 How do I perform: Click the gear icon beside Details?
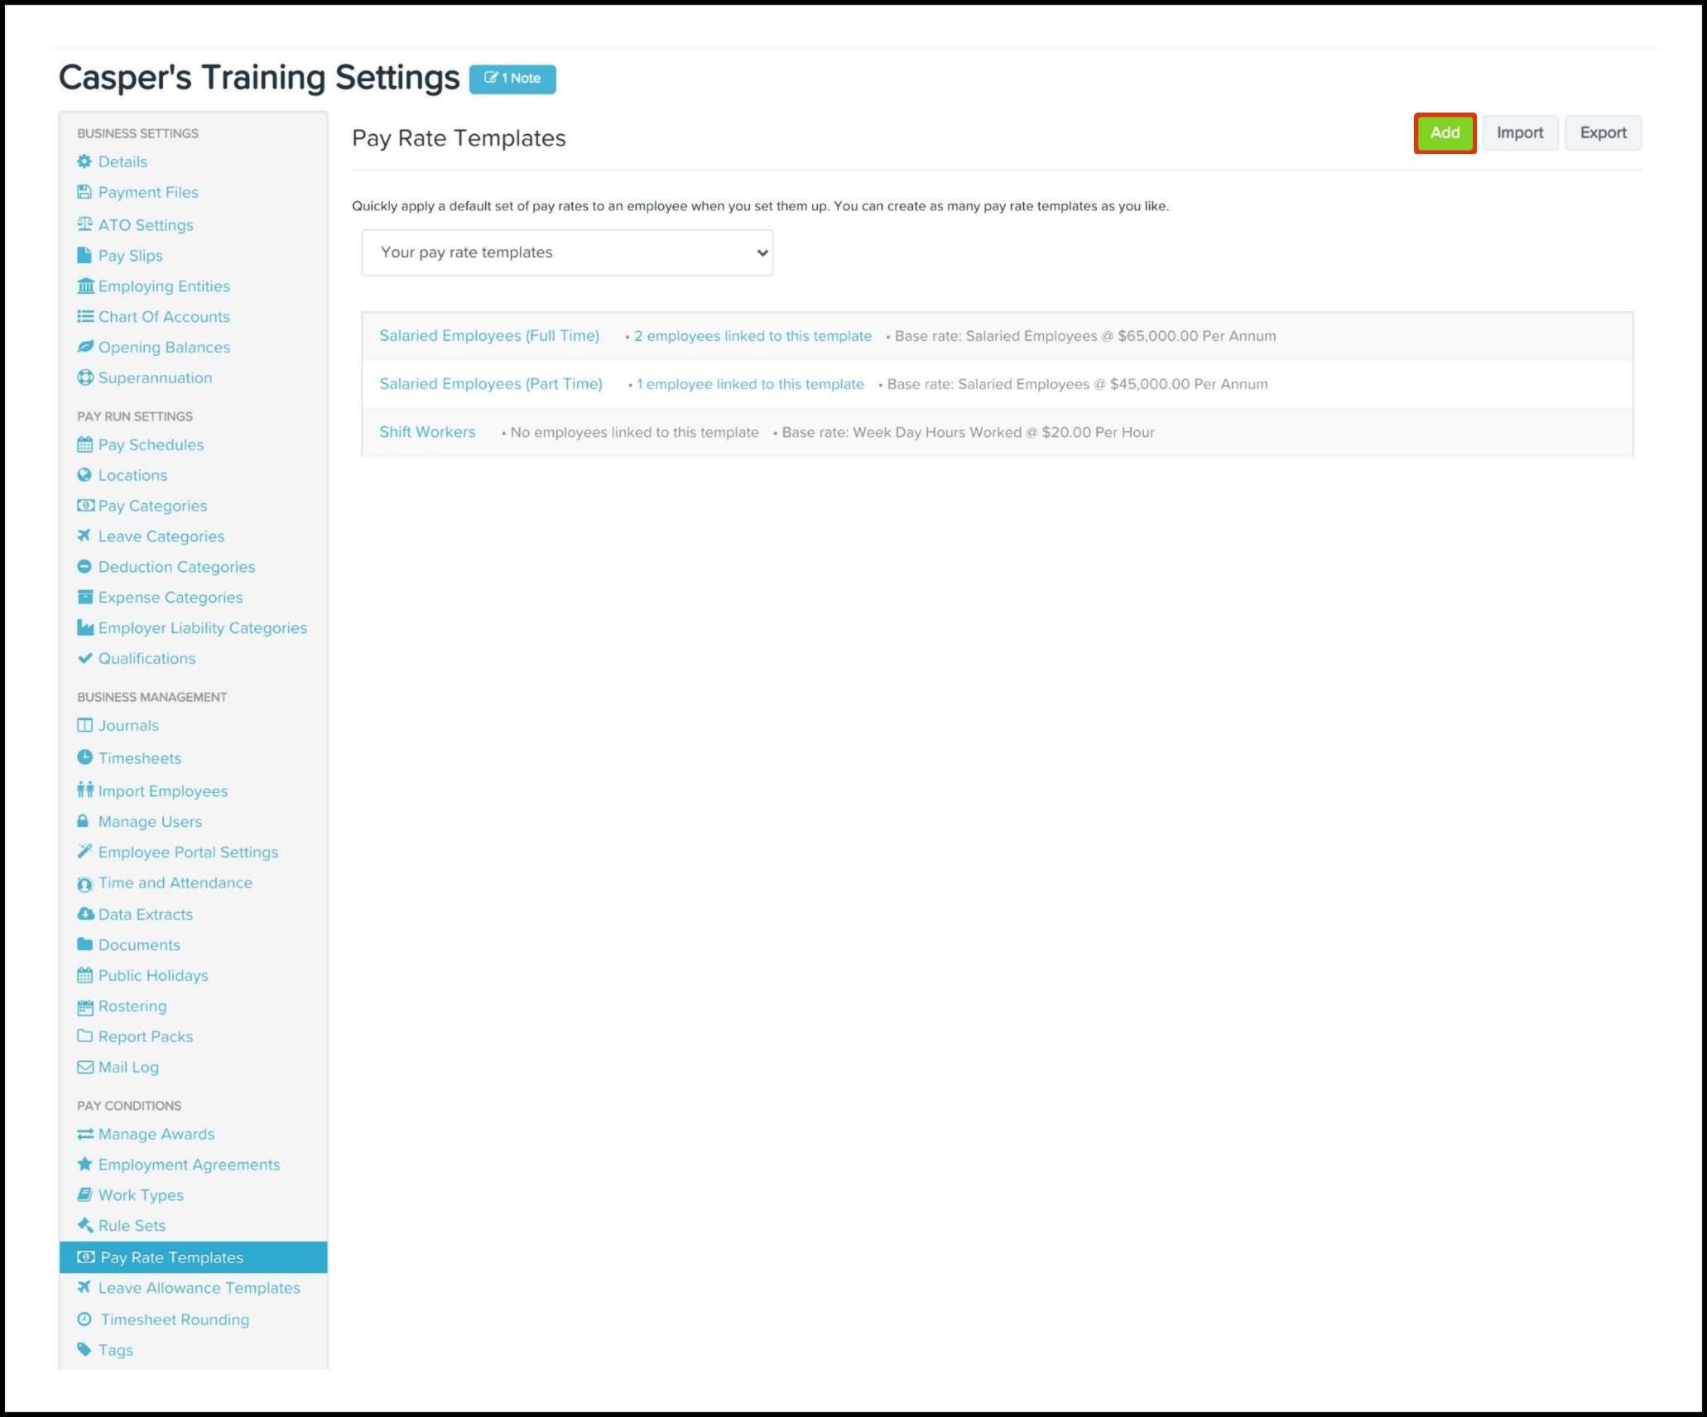[x=84, y=161]
